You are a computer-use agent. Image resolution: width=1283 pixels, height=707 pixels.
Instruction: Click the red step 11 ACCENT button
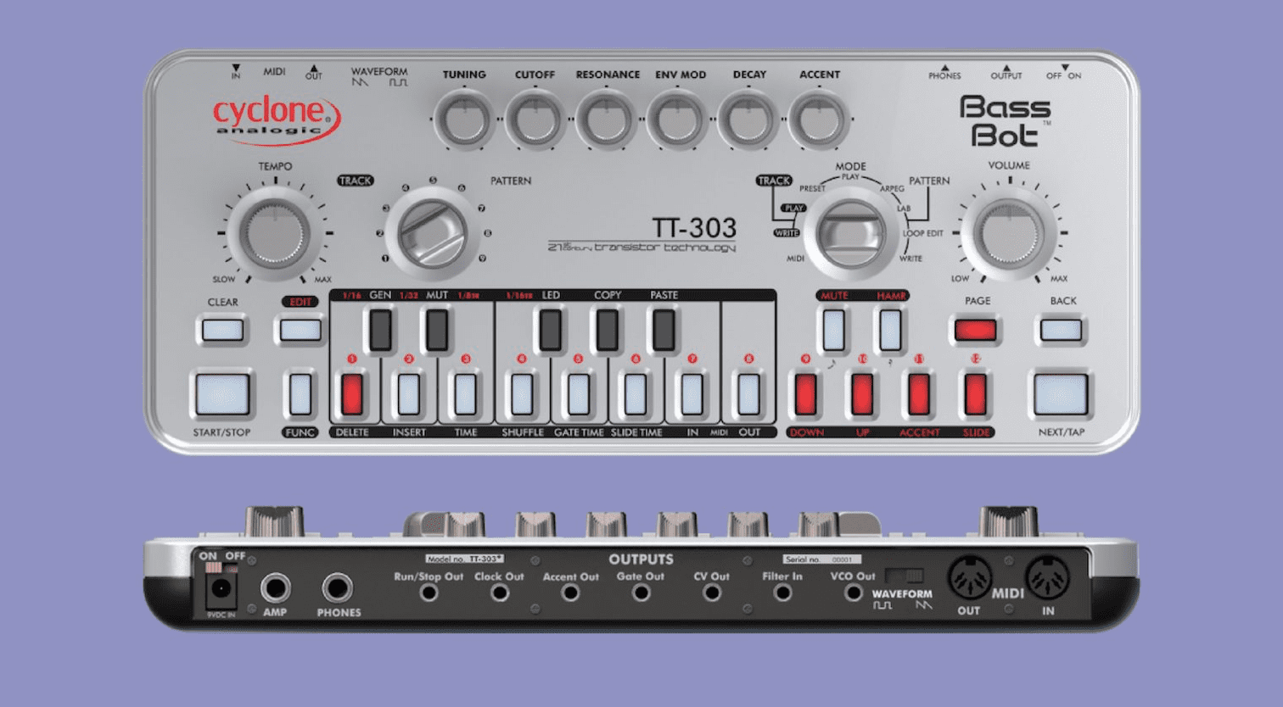919,394
